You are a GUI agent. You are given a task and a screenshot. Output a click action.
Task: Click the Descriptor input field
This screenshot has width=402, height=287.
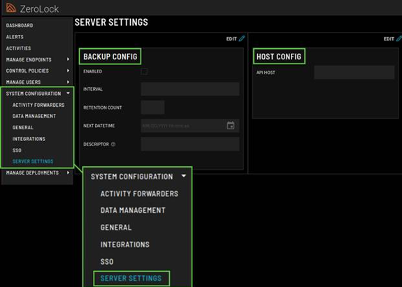(x=190, y=144)
